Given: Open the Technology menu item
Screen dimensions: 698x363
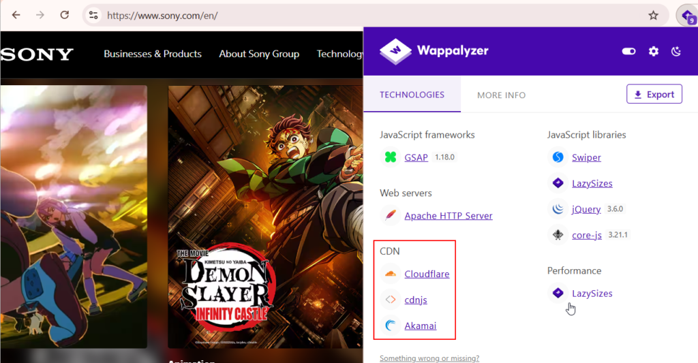Looking at the screenshot, I should pyautogui.click(x=339, y=54).
